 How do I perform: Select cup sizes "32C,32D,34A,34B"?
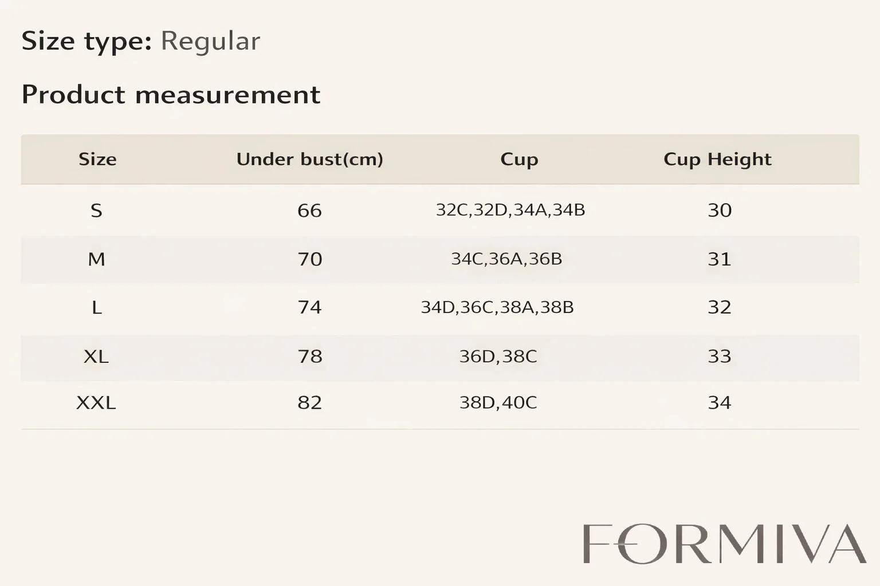pos(510,210)
